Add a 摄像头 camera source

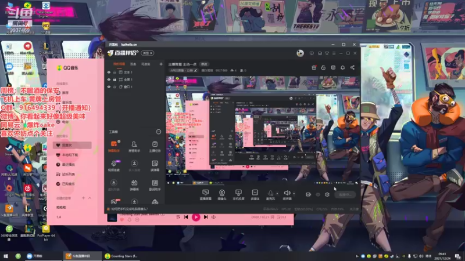[x=222, y=195]
